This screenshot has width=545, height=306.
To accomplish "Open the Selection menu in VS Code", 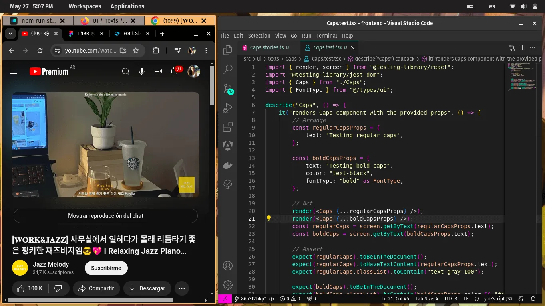I will (x=259, y=36).
